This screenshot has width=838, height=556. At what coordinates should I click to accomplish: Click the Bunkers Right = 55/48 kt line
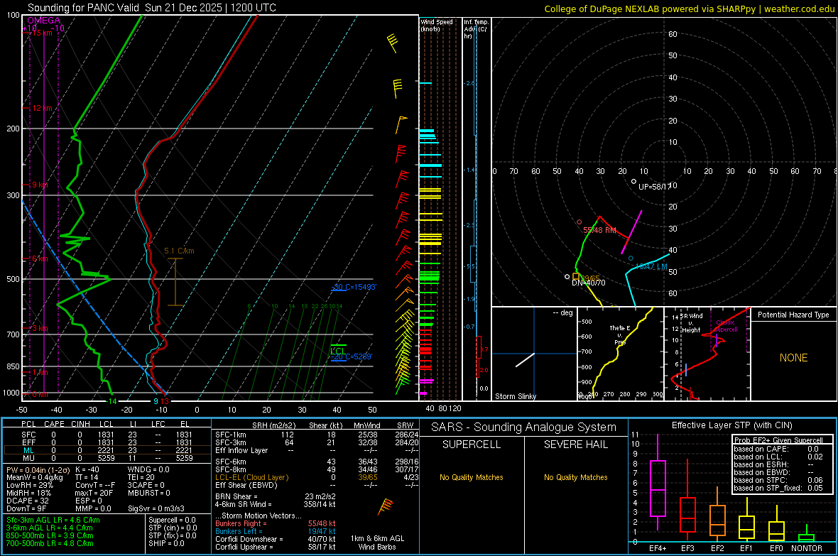(x=276, y=523)
